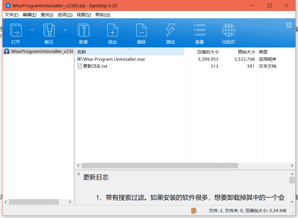Expand the dropdown arrow next to 解压
The width and height of the screenshot is (298, 218).
click(65, 30)
